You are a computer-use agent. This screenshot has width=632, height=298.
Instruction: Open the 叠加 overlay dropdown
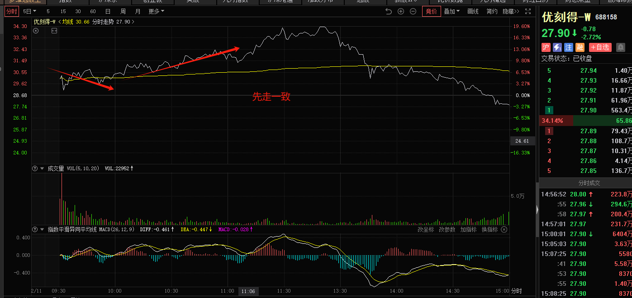451,11
